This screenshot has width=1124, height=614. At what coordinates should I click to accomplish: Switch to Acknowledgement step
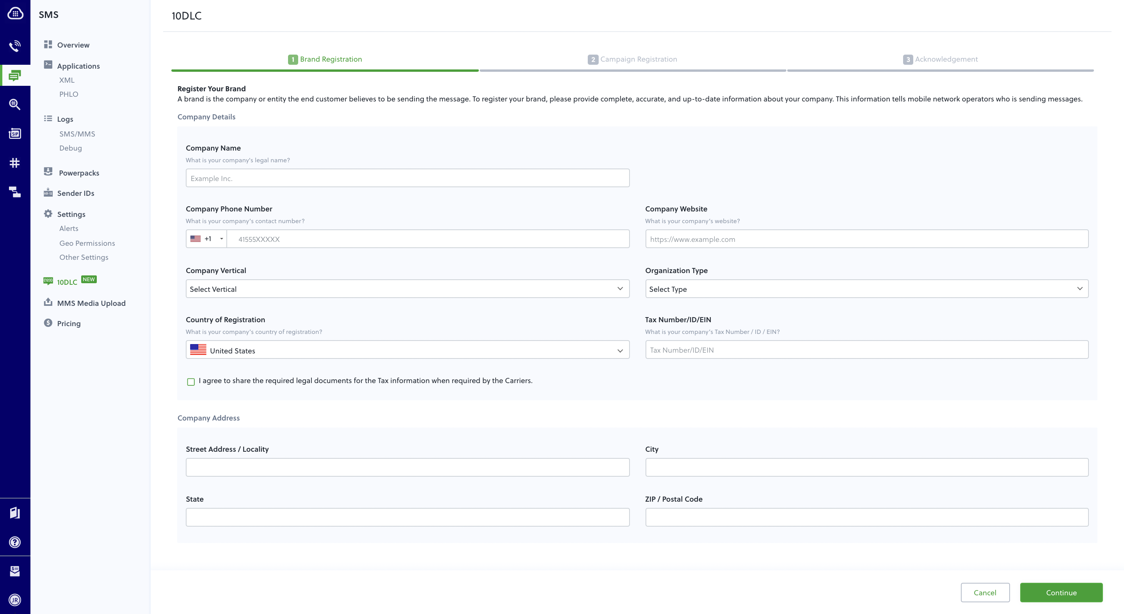pyautogui.click(x=940, y=59)
